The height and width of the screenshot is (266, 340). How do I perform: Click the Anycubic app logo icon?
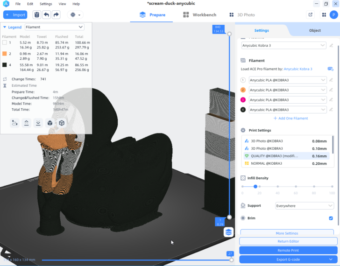click(x=6, y=4)
